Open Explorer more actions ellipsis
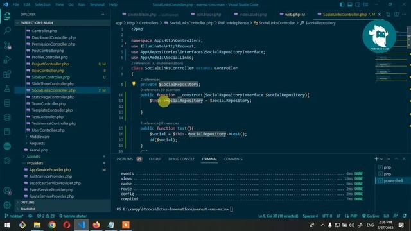This screenshot has height=231, width=411. (103, 14)
